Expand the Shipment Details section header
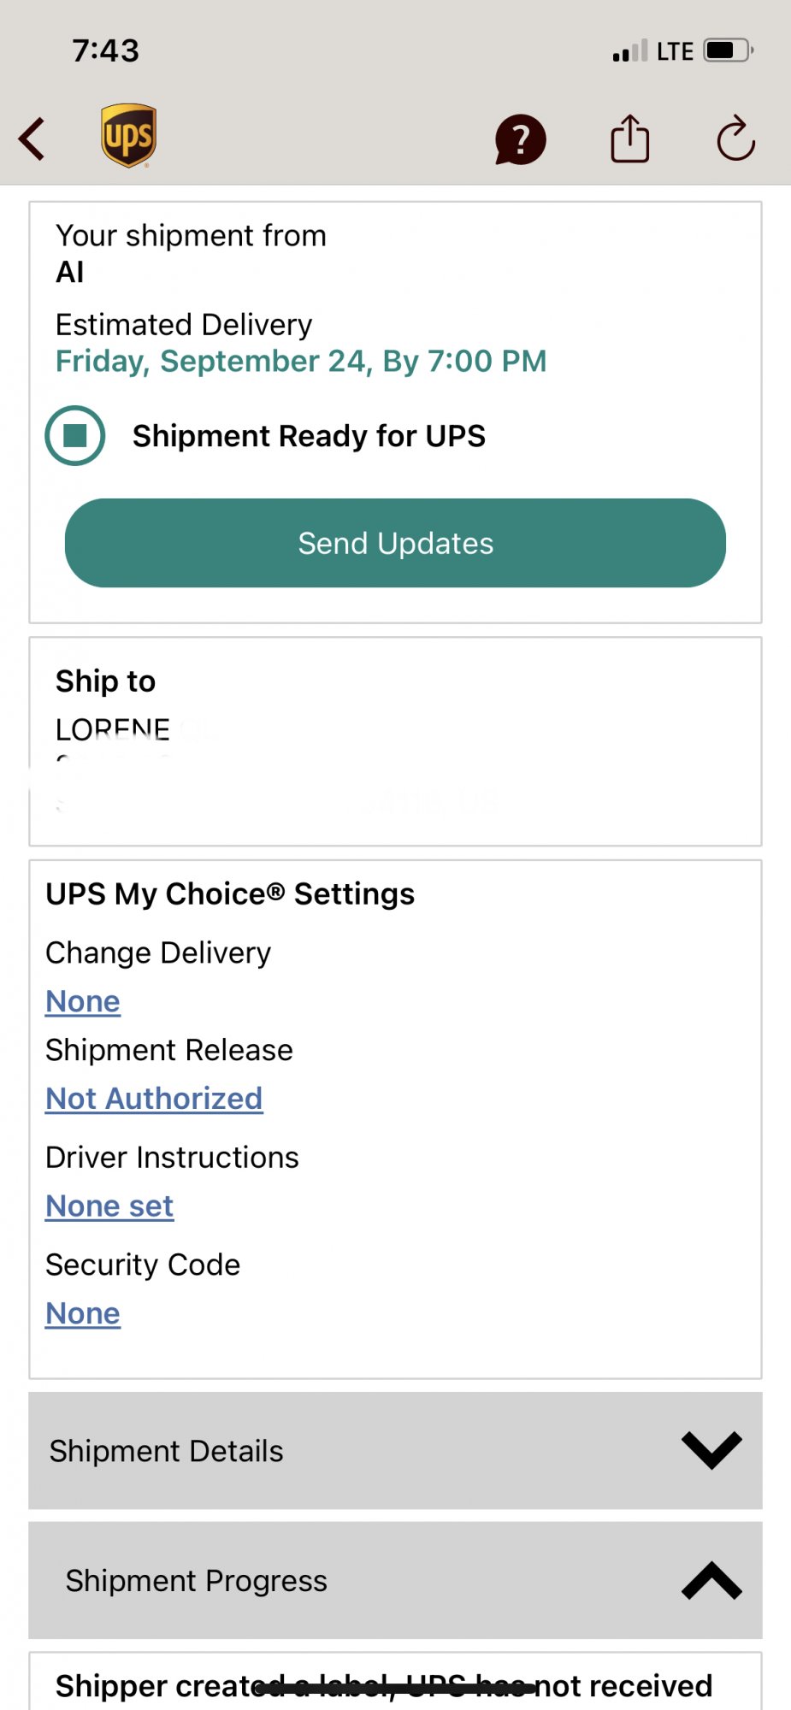 pos(342,1451)
